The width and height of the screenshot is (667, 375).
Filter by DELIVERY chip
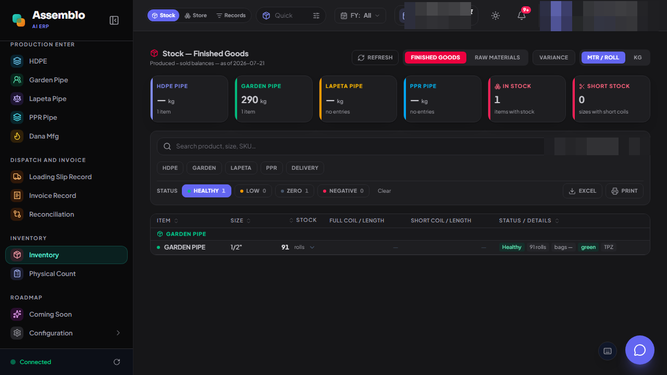[x=305, y=168]
